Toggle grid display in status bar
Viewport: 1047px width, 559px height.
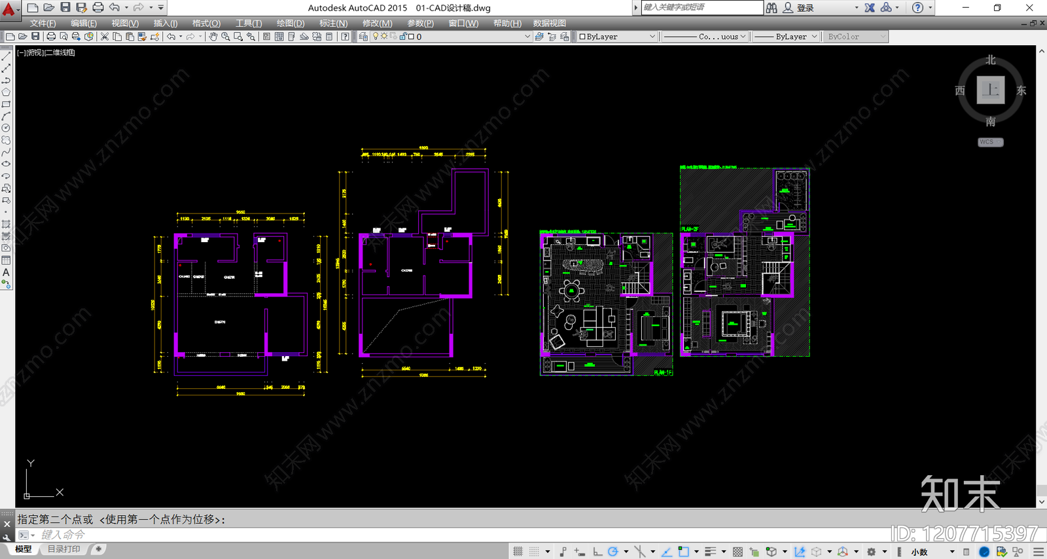[518, 552]
